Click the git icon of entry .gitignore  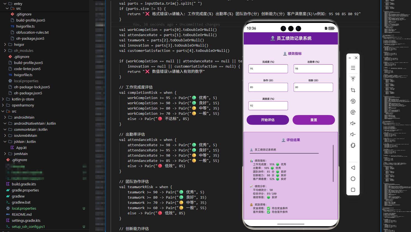click(12, 14)
